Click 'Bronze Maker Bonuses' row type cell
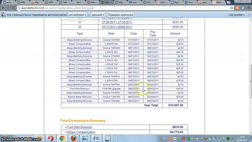This screenshot has width=252, height=142. 80,97
